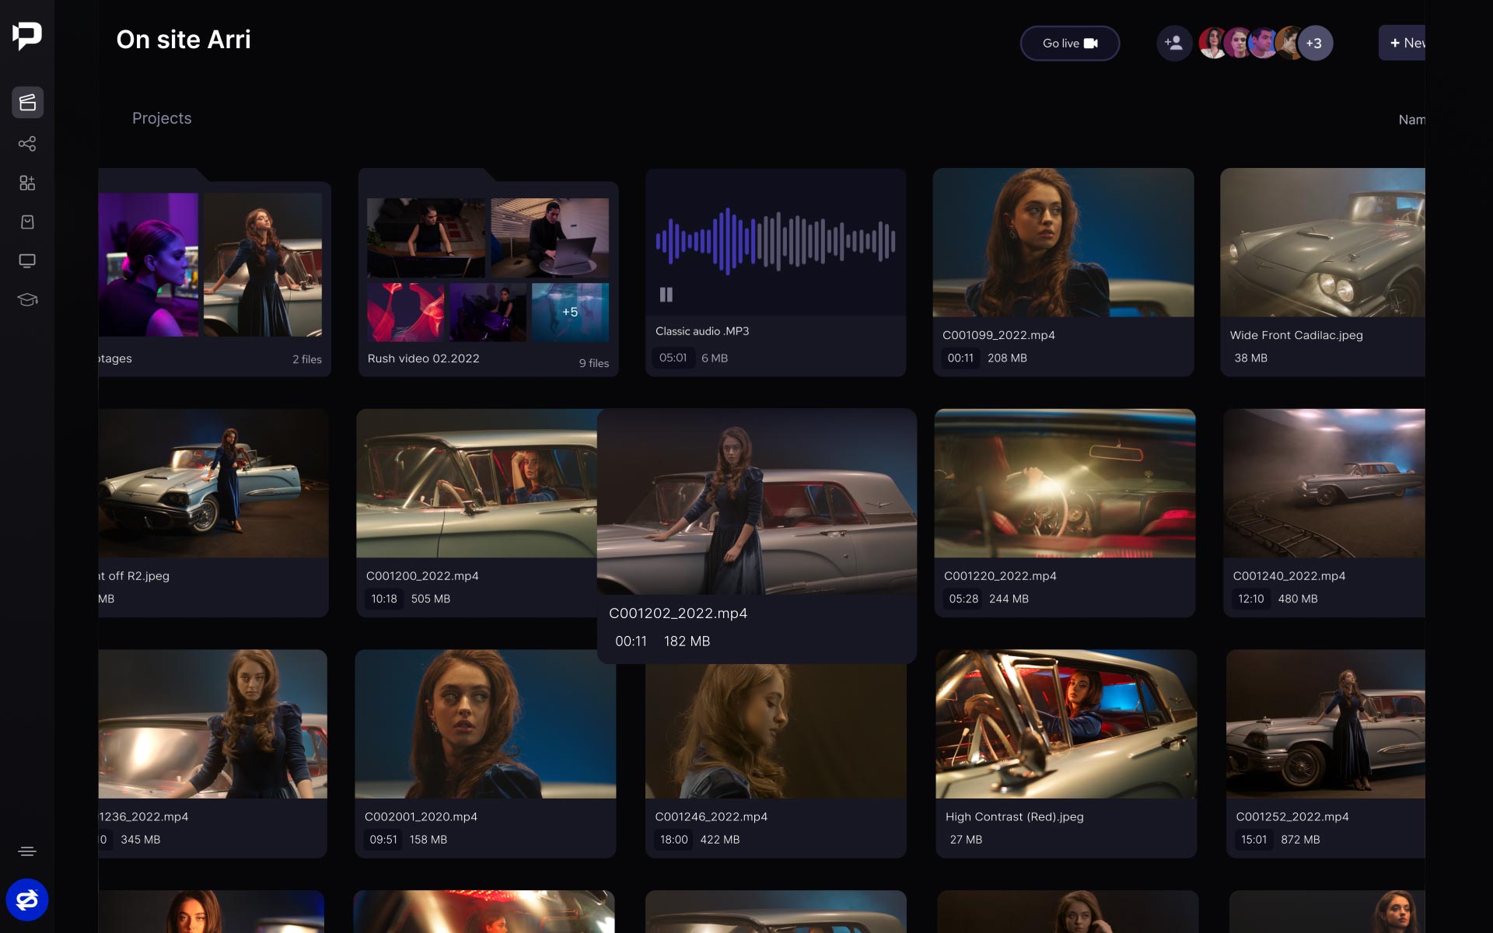Open the hamburger lines menu icon

[x=27, y=851]
